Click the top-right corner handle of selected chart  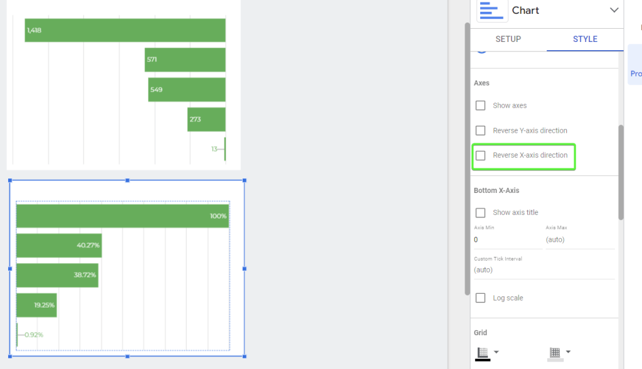click(x=245, y=180)
